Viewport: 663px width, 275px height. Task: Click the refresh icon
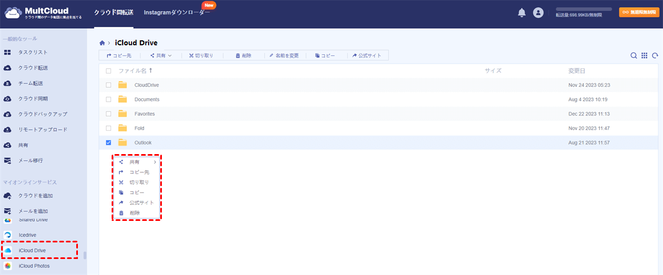[x=655, y=56]
